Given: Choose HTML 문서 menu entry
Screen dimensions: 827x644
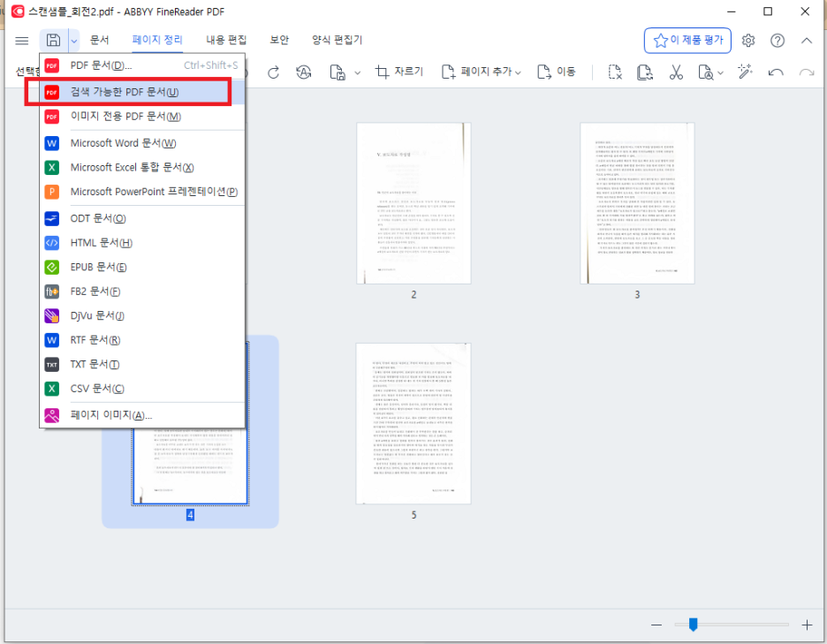Looking at the screenshot, I should 142,243.
